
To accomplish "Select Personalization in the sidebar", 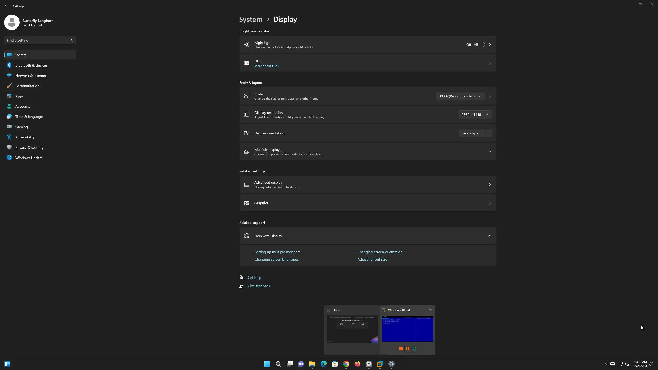I will click(27, 86).
